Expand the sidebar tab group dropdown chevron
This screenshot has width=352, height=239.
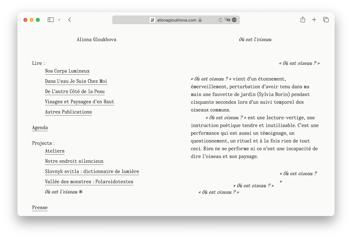click(59, 20)
